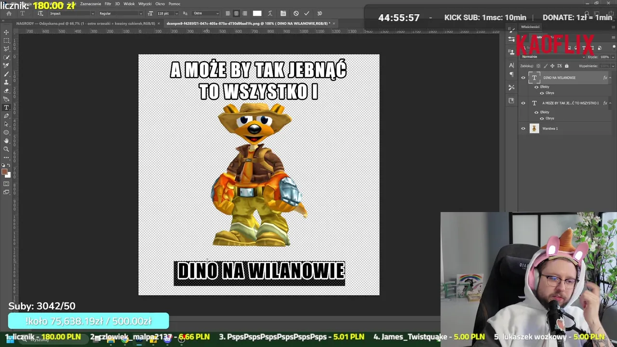
Task: Select the Rectangular Marquee tool
Action: (6, 40)
